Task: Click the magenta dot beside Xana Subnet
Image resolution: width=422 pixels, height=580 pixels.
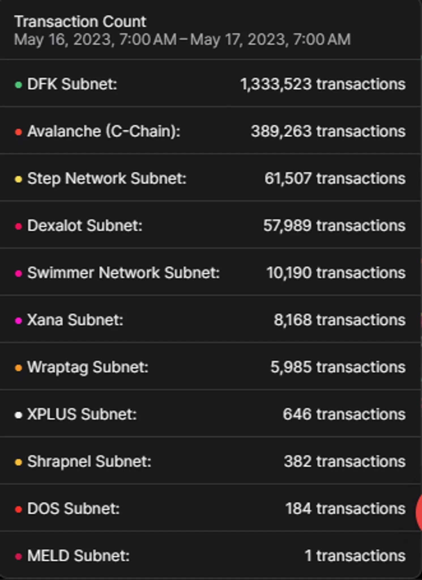Action: (x=18, y=321)
